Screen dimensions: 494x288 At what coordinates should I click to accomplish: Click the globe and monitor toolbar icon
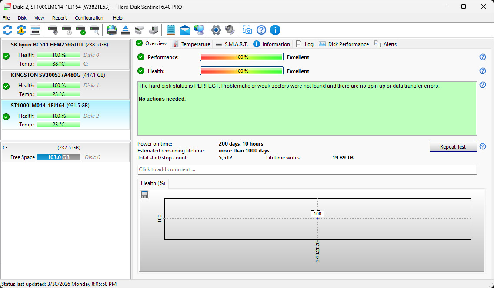pyautogui.click(x=199, y=30)
